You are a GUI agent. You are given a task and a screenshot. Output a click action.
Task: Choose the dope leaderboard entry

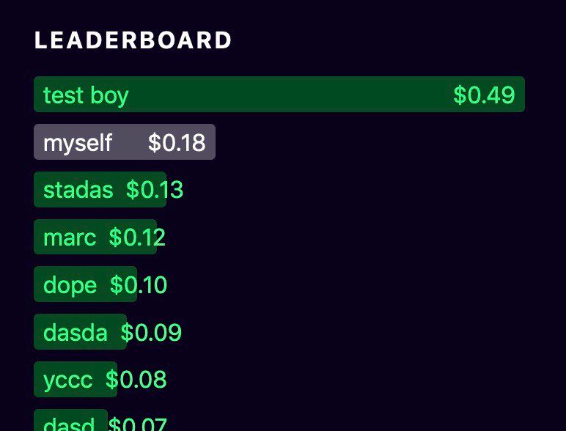(86, 284)
